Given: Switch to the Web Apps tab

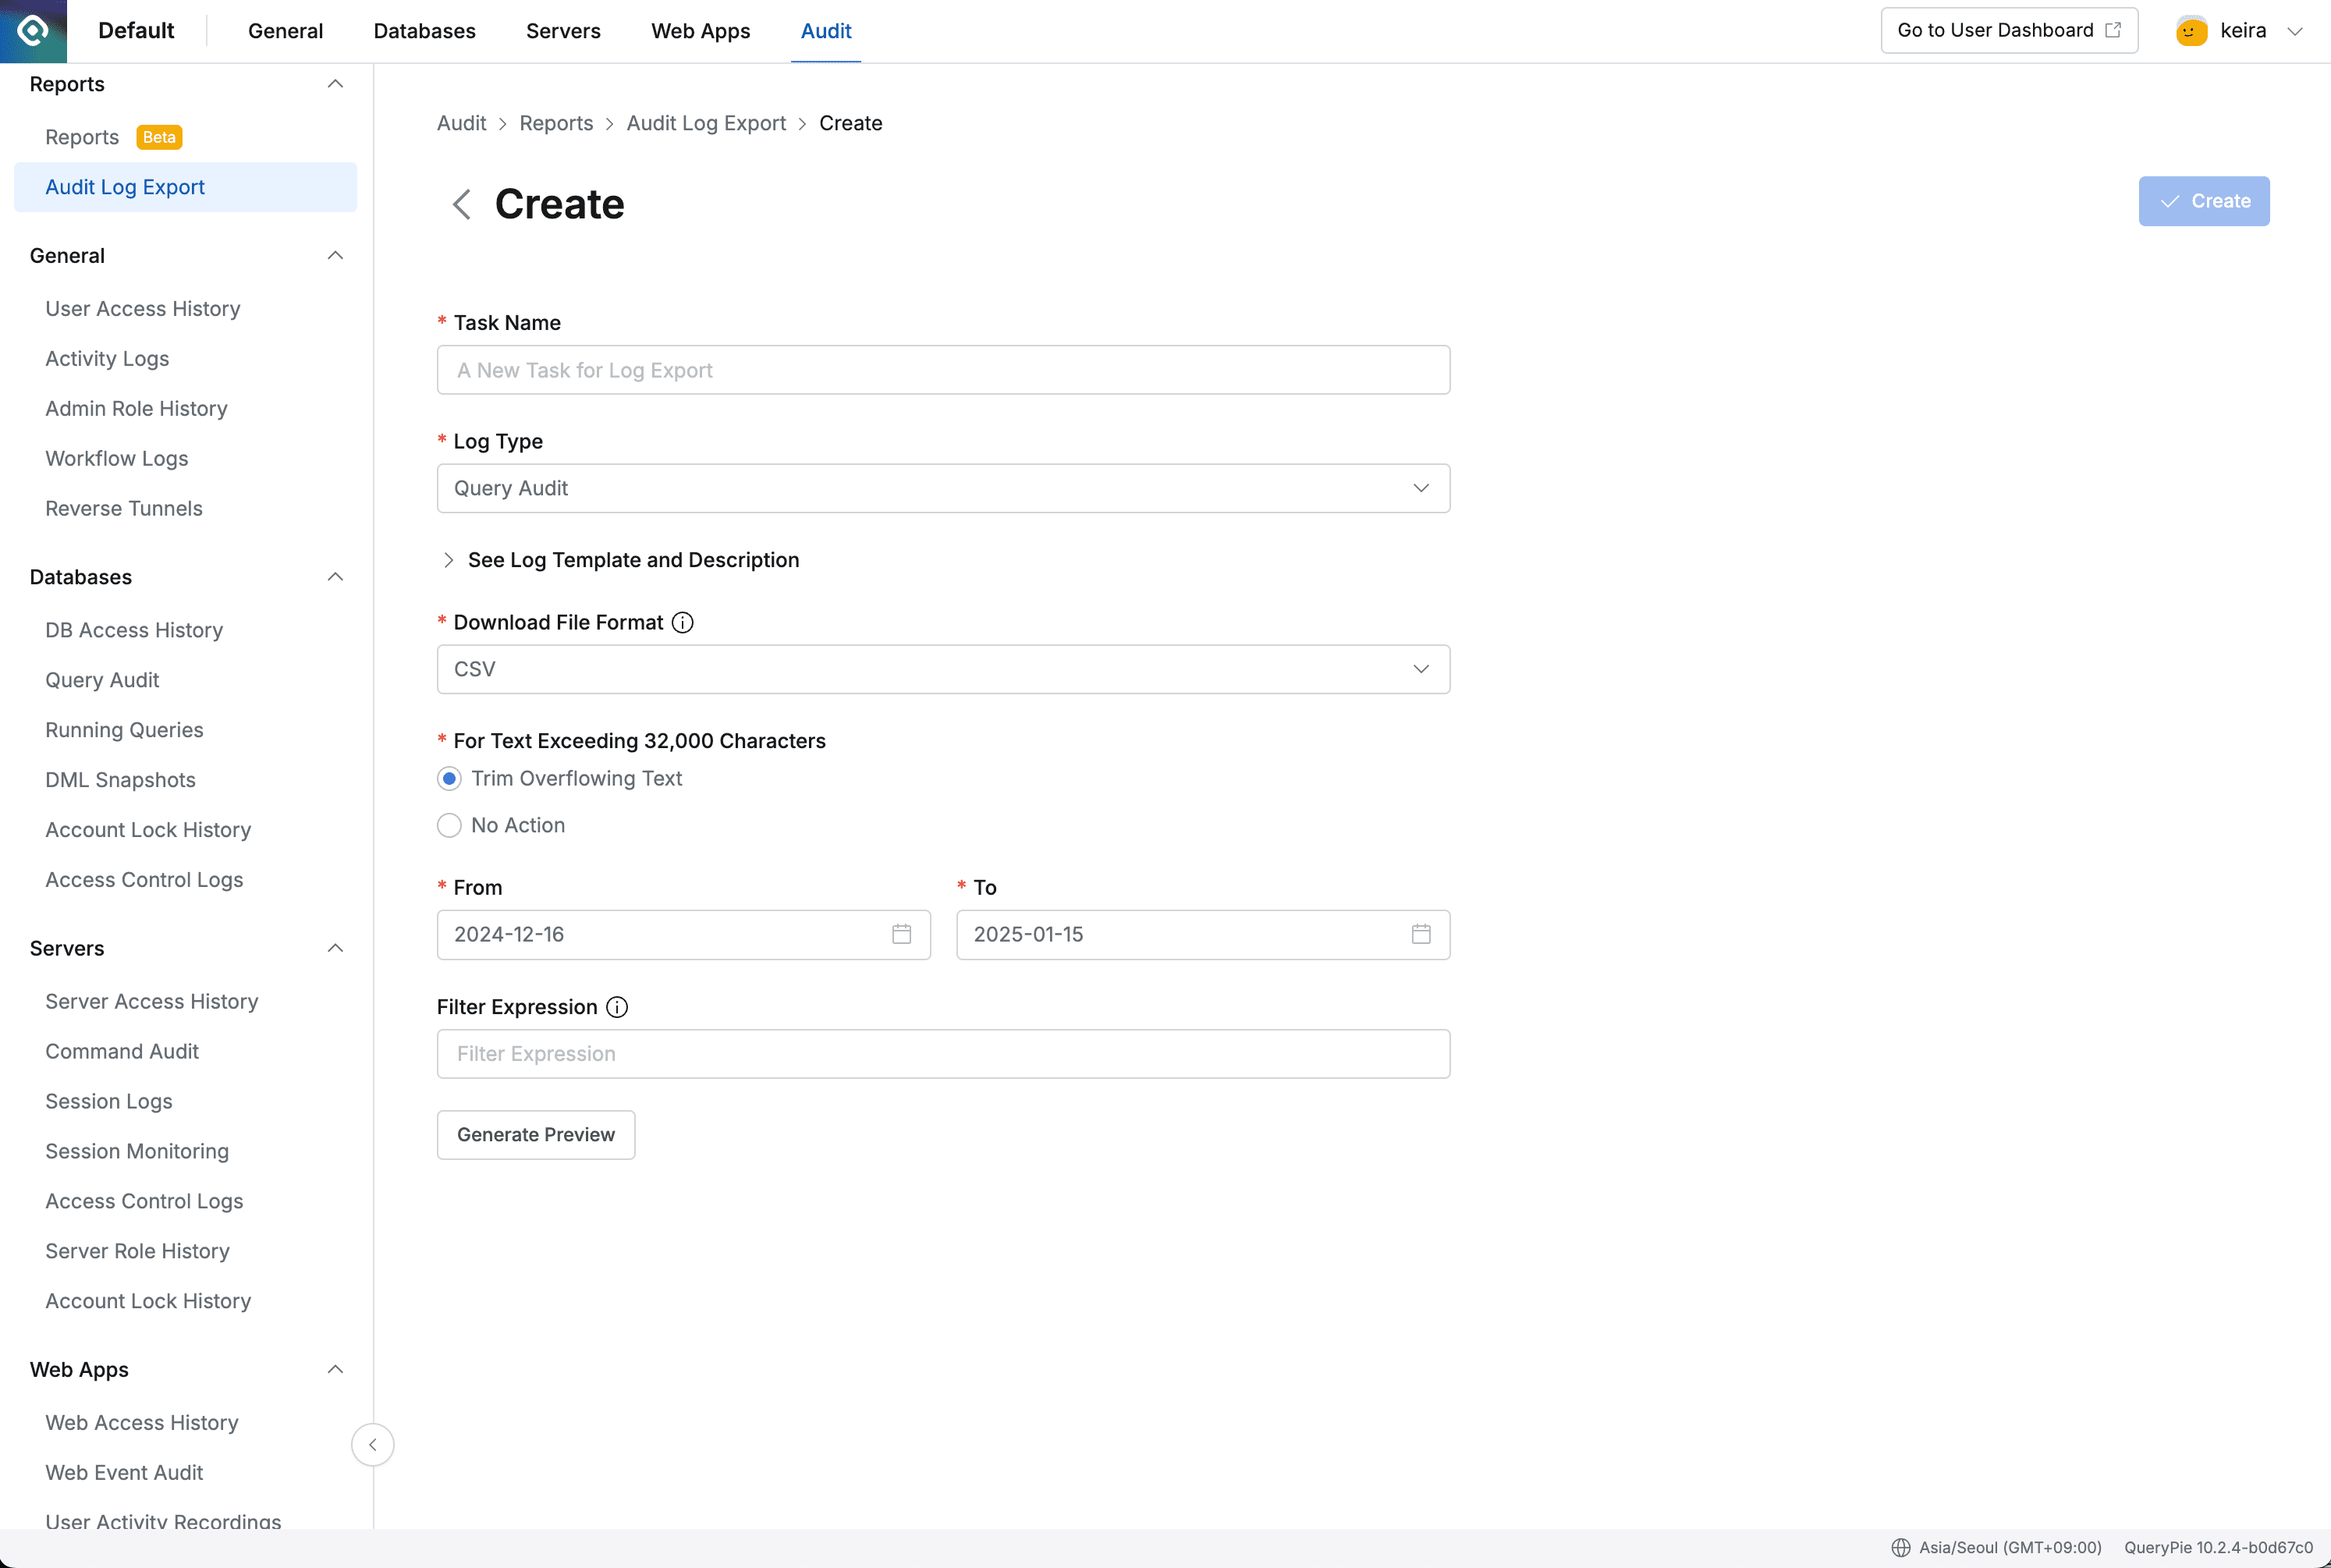Looking at the screenshot, I should click(700, 30).
